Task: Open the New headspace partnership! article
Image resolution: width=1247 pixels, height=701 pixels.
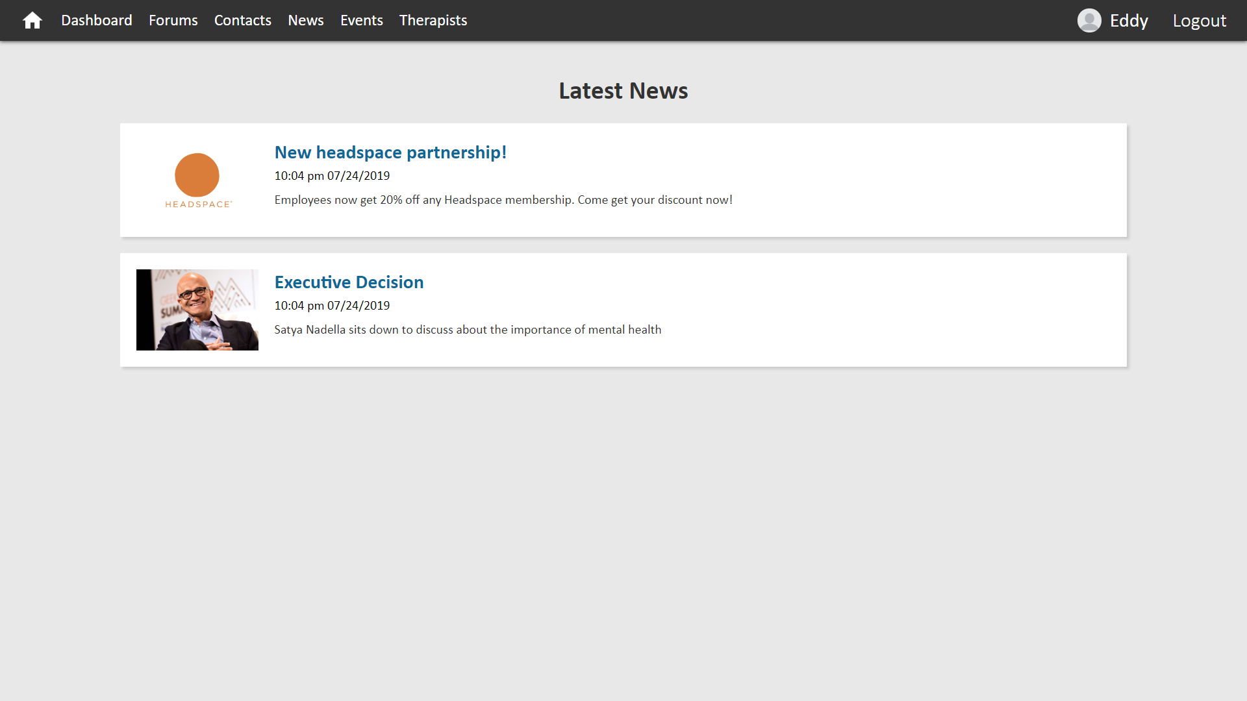Action: pos(390,153)
